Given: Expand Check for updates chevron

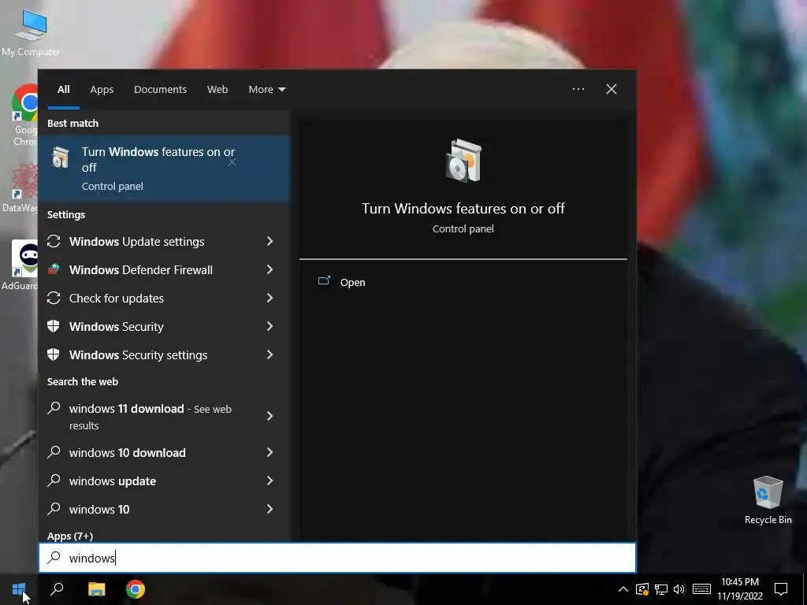Looking at the screenshot, I should tap(270, 298).
